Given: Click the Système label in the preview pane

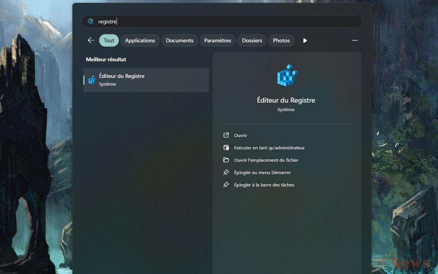Looking at the screenshot, I should pyautogui.click(x=286, y=110).
